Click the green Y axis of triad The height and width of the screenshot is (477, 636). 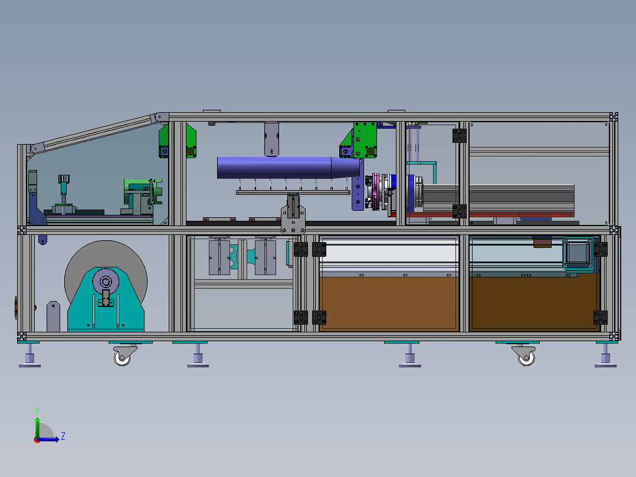point(37,427)
